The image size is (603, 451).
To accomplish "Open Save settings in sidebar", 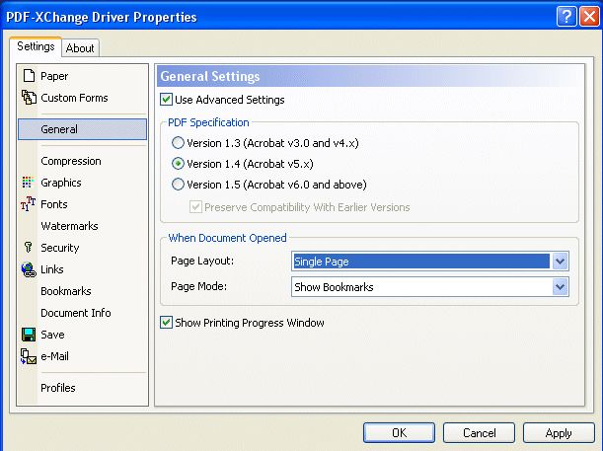I will (52, 335).
